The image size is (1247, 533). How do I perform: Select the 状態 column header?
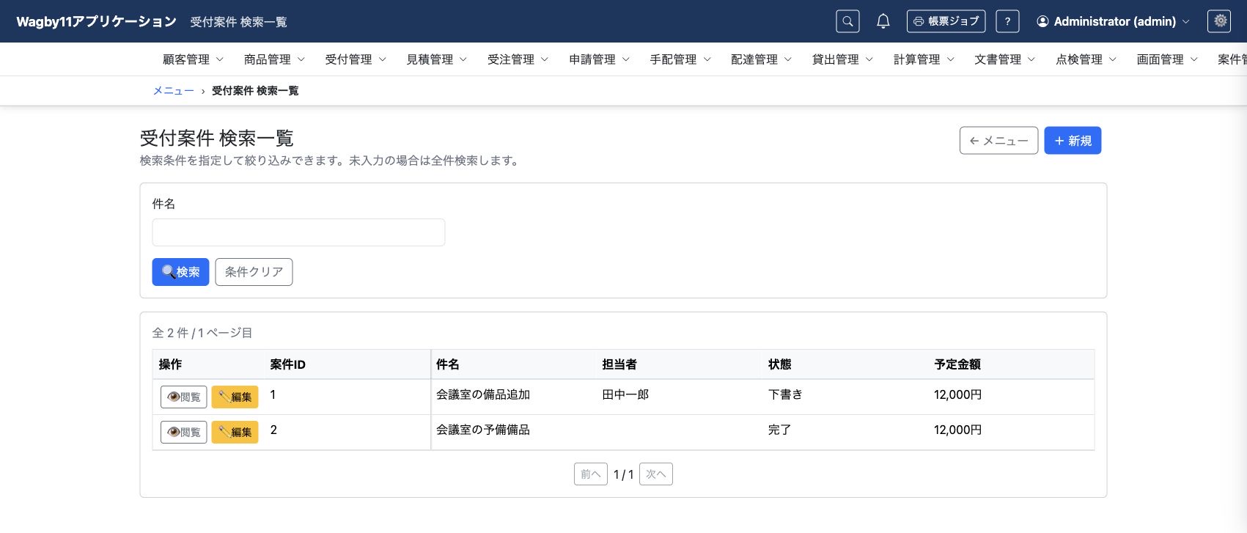pos(846,364)
